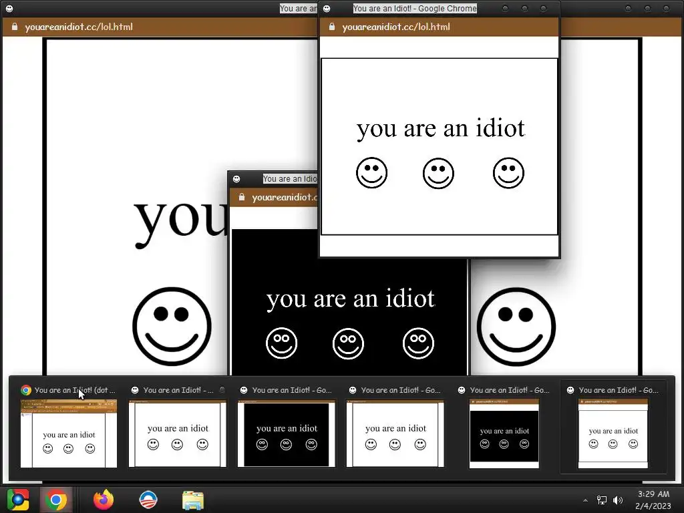Click large right smiley in background window
The height and width of the screenshot is (513, 684).
click(516, 327)
